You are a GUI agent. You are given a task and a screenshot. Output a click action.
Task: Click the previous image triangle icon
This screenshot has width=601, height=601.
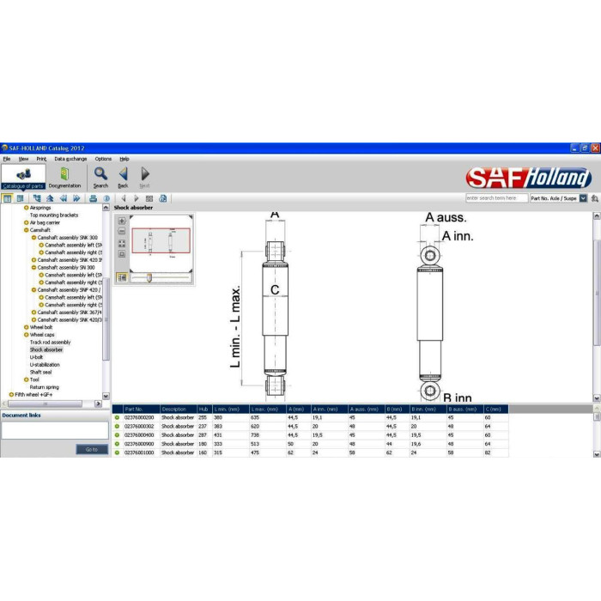pos(124,198)
